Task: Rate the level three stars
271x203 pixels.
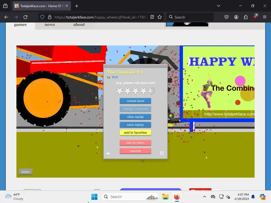Action: (135, 91)
